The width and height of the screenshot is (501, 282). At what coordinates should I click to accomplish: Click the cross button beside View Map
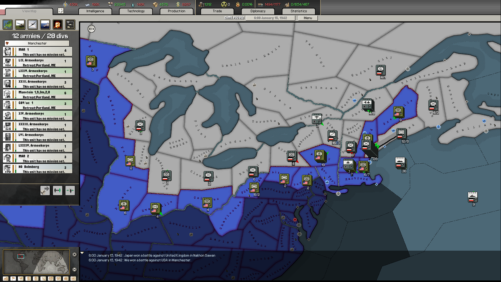click(61, 11)
